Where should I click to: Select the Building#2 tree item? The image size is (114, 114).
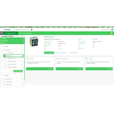click(12, 75)
